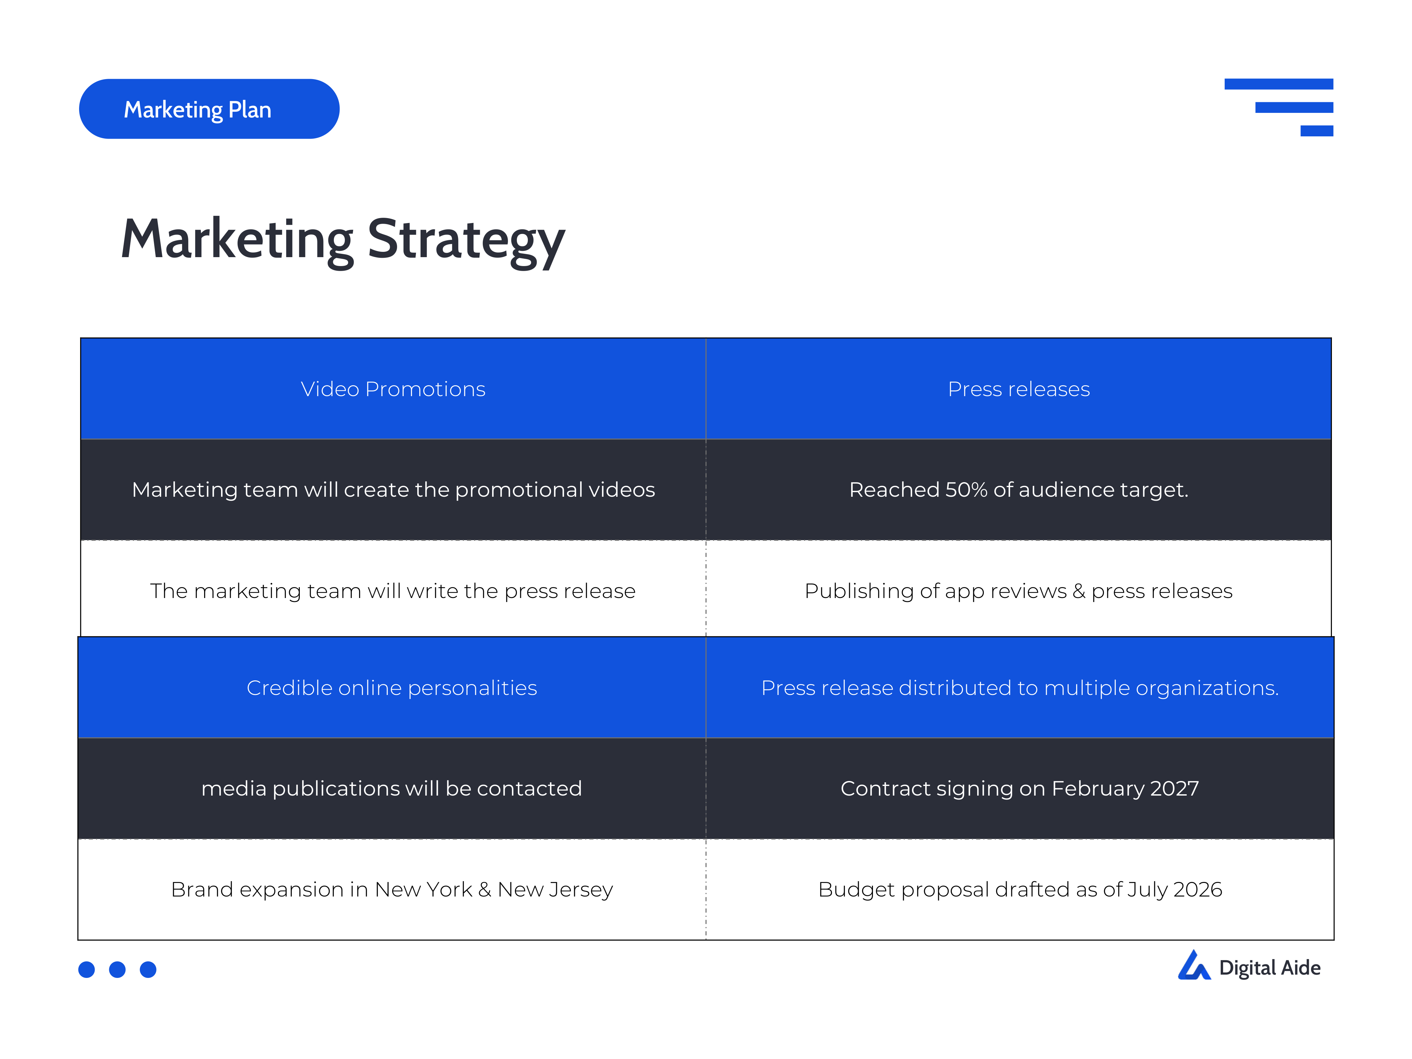Click 'The marketing team will write the press release'
This screenshot has height=1059, width=1412.
point(393,590)
